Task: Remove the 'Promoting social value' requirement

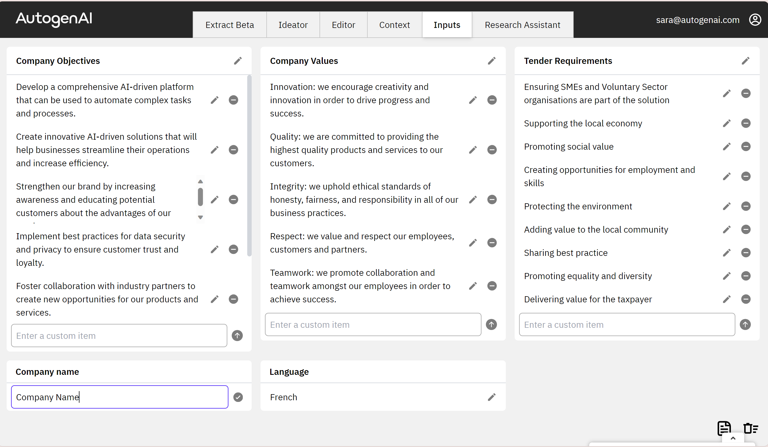Action: [746, 146]
